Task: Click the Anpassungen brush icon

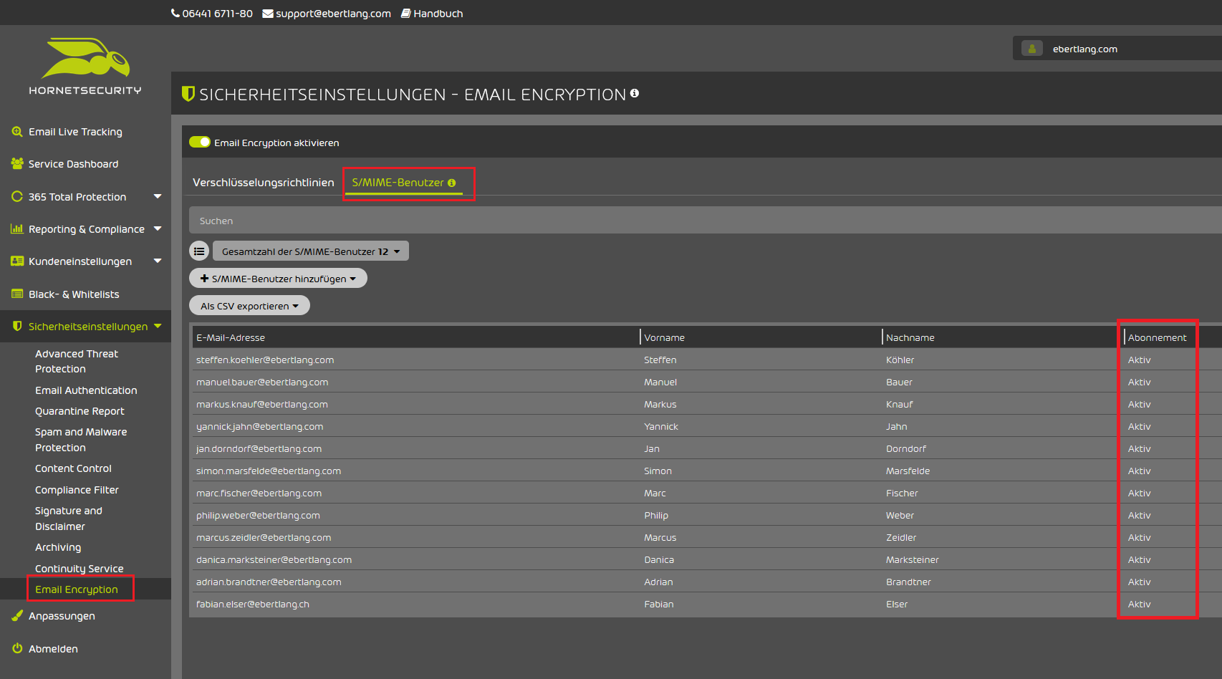Action: click(x=17, y=615)
